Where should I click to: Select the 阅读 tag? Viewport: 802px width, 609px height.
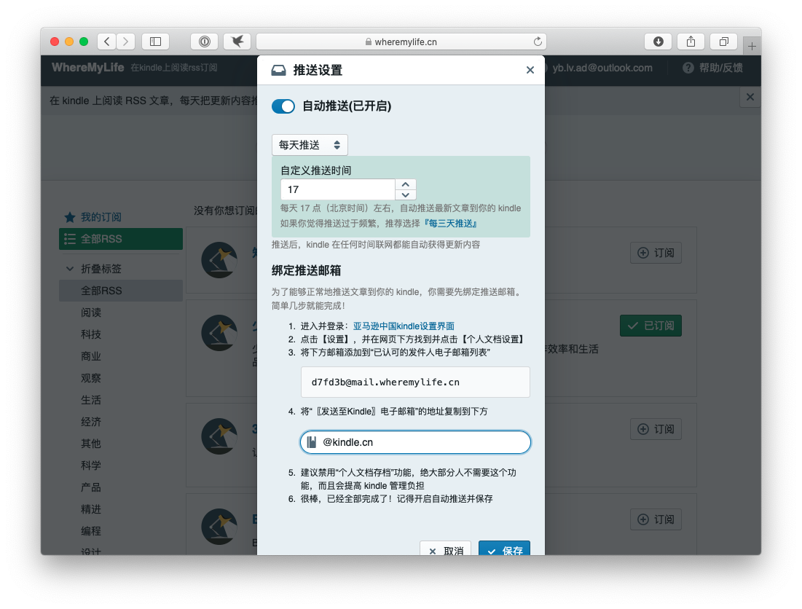coord(91,313)
